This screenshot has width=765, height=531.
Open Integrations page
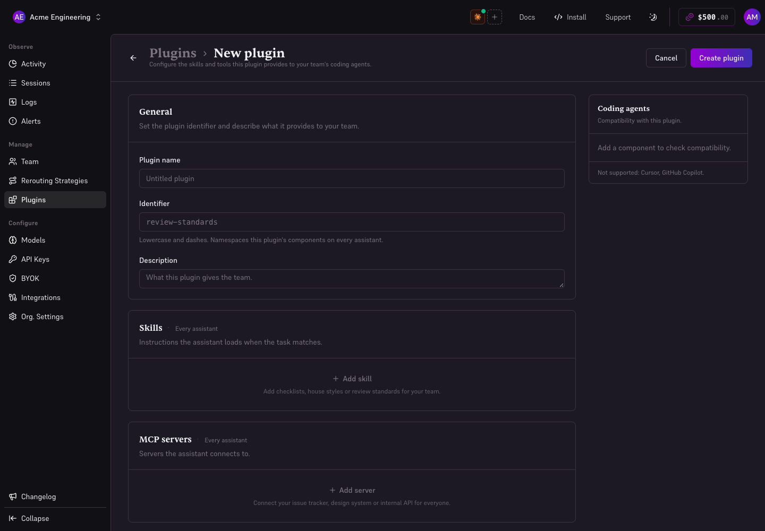pos(55,297)
